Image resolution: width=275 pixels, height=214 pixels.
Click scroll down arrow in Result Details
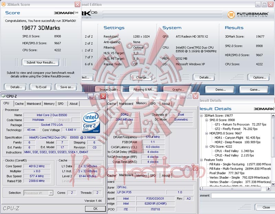(273, 184)
